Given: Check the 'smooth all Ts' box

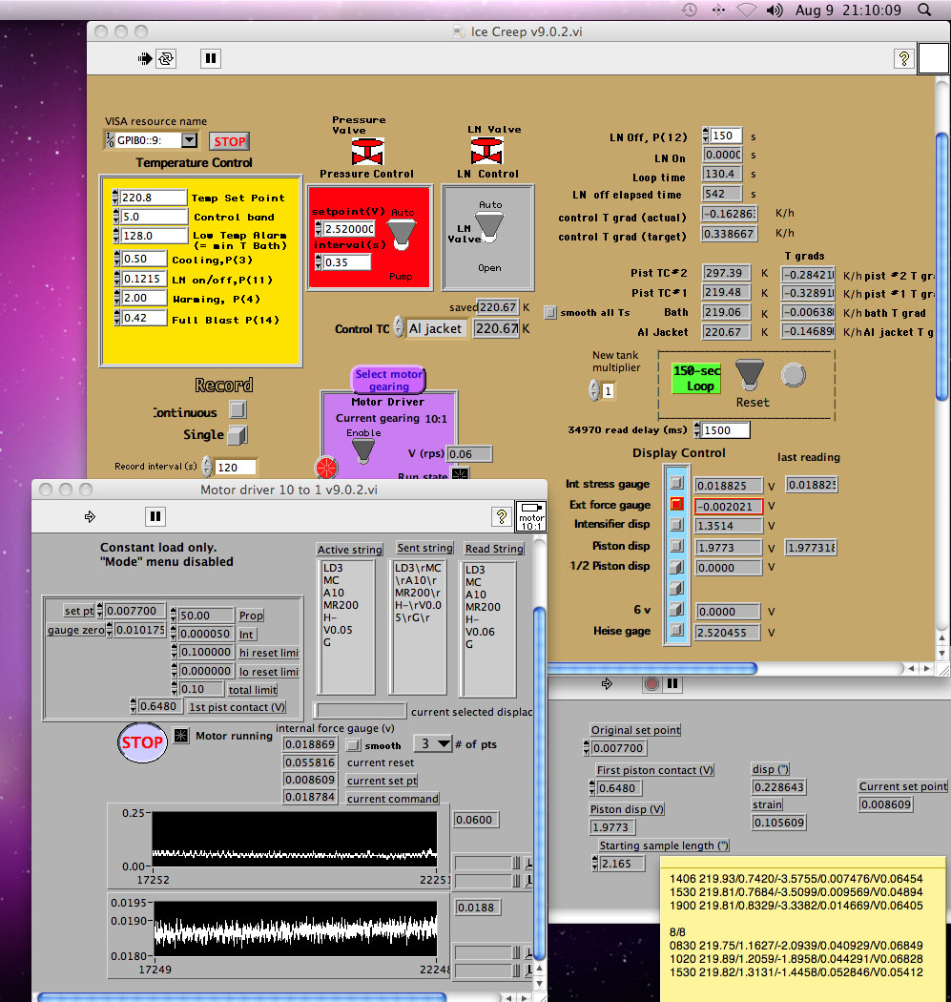Looking at the screenshot, I should [x=549, y=312].
